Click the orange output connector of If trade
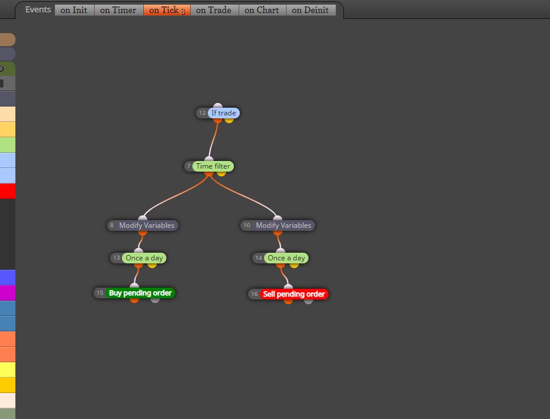Image resolution: width=550 pixels, height=419 pixels. click(x=218, y=121)
